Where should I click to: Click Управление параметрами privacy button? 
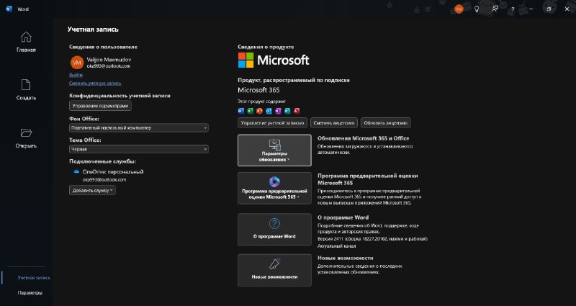(x=100, y=106)
